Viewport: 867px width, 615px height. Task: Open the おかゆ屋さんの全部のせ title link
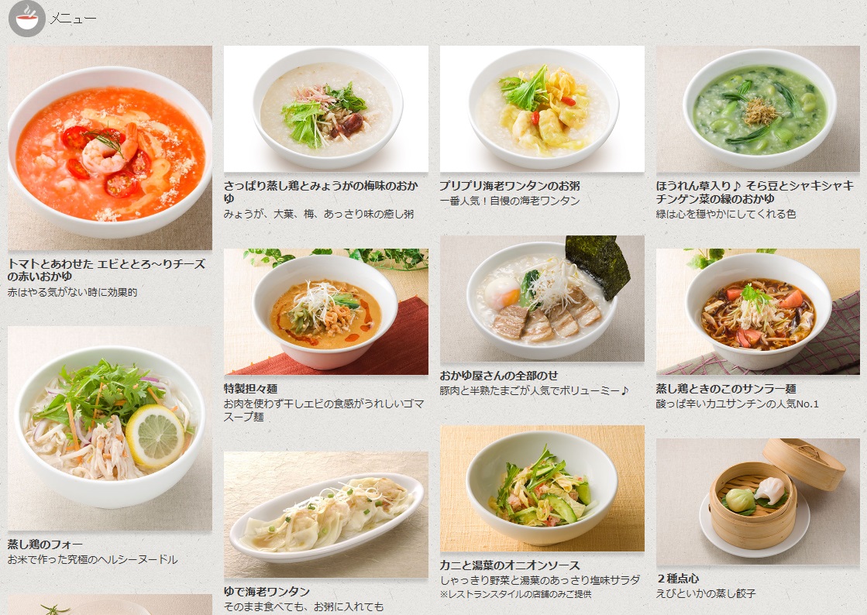point(499,376)
